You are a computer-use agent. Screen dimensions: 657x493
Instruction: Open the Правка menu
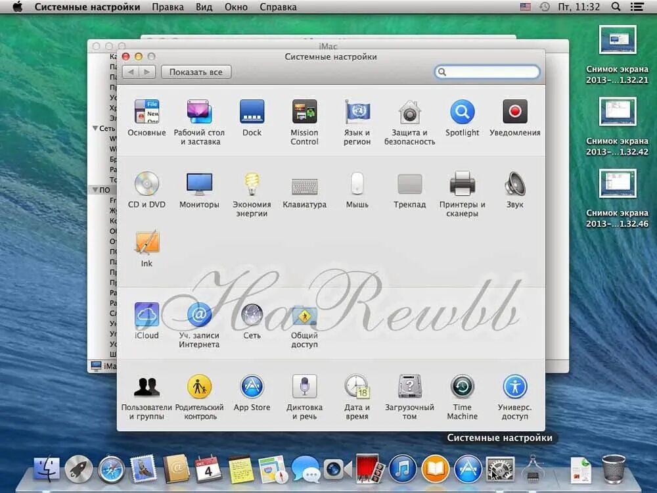click(x=168, y=7)
